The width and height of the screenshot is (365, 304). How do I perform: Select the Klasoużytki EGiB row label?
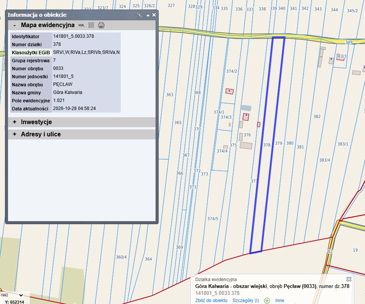[x=31, y=53]
